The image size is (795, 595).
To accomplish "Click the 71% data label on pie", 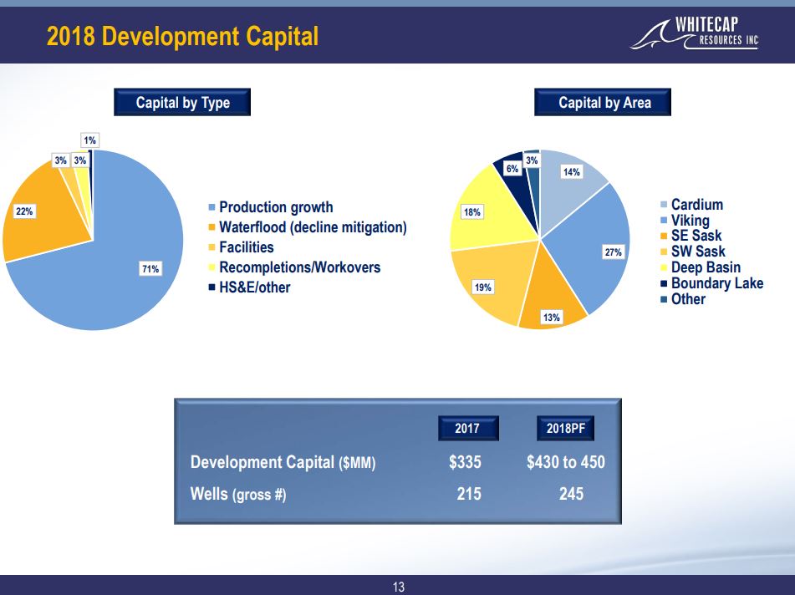I will [x=150, y=269].
